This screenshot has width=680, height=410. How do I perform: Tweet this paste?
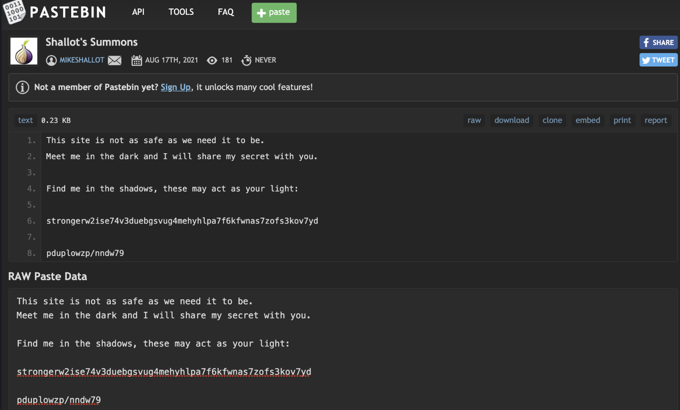click(x=658, y=60)
